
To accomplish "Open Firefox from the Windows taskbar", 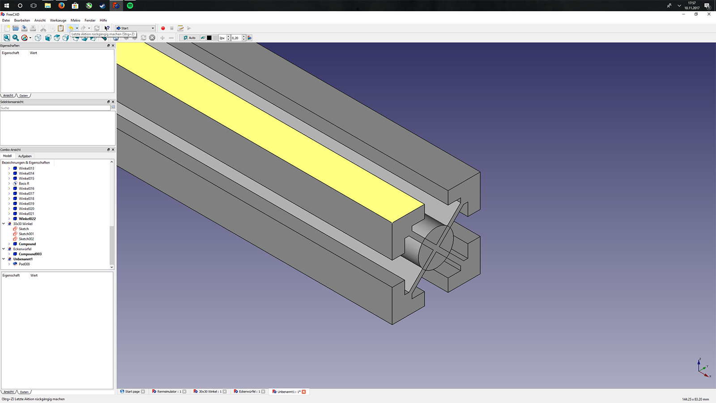I will pos(61,5).
